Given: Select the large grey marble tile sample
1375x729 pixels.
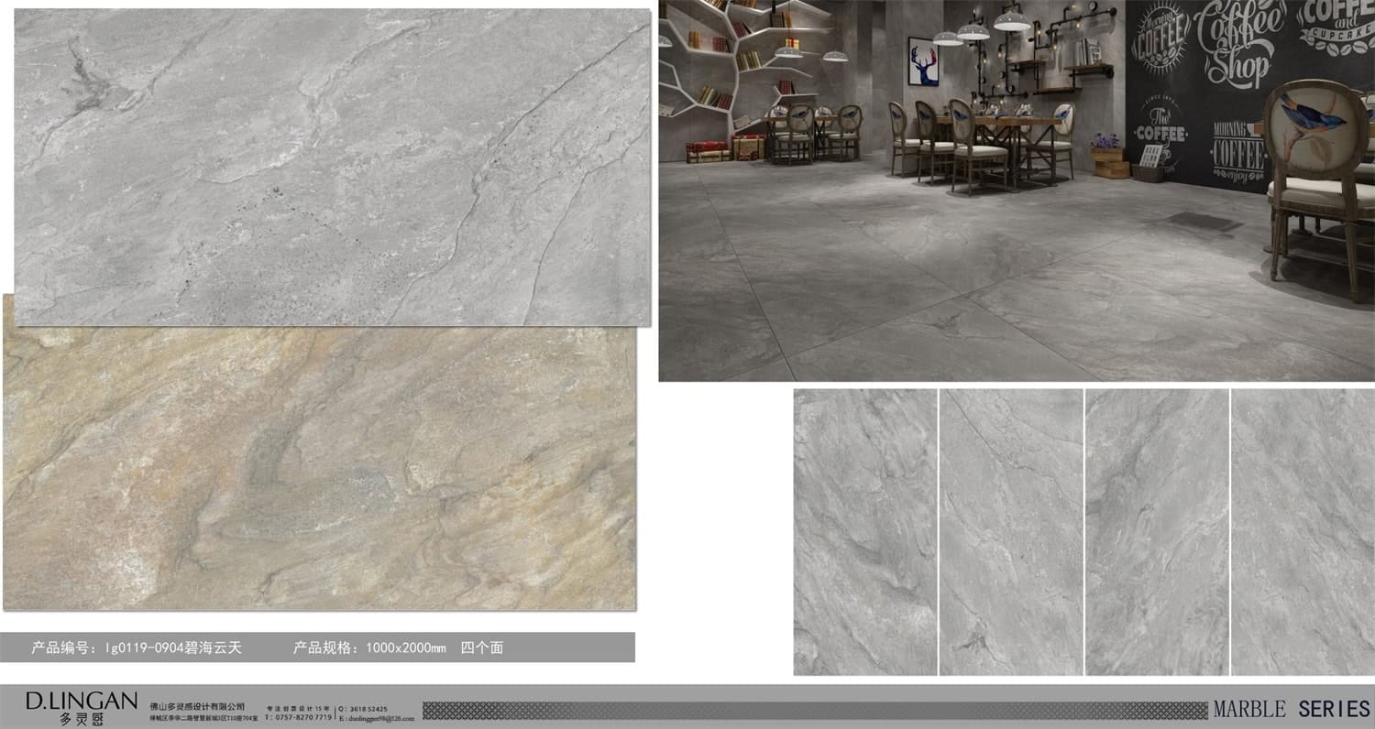Looking at the screenshot, I should (x=333, y=167).
